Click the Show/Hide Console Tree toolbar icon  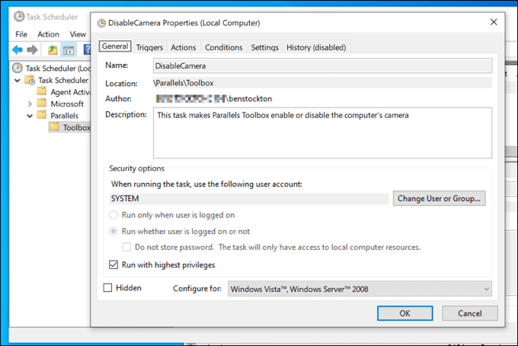pyautogui.click(x=69, y=50)
